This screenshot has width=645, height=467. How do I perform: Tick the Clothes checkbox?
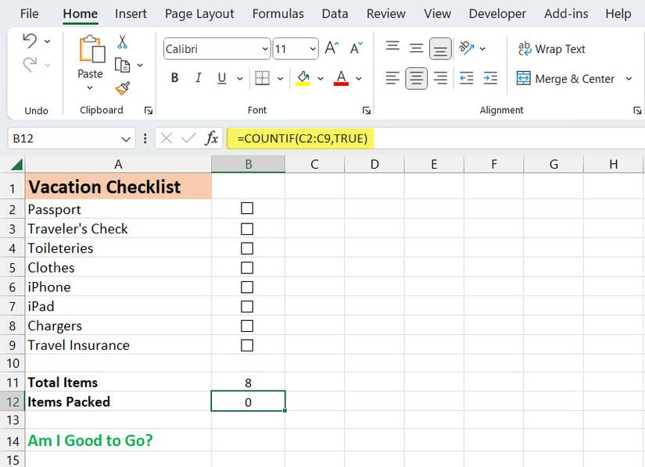coord(247,267)
